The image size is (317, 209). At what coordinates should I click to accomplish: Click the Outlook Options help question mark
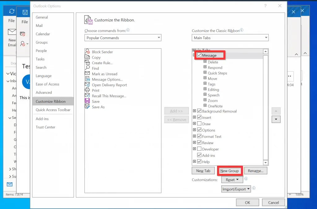[x=265, y=6]
